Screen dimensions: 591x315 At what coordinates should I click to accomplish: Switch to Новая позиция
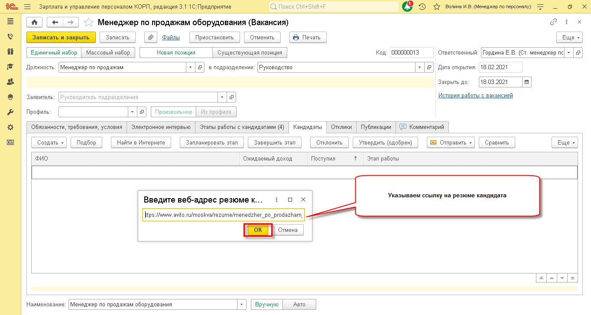176,53
